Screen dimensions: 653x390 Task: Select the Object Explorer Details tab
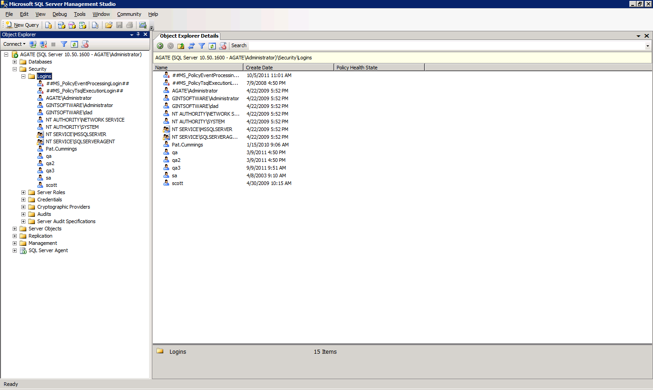[189, 36]
